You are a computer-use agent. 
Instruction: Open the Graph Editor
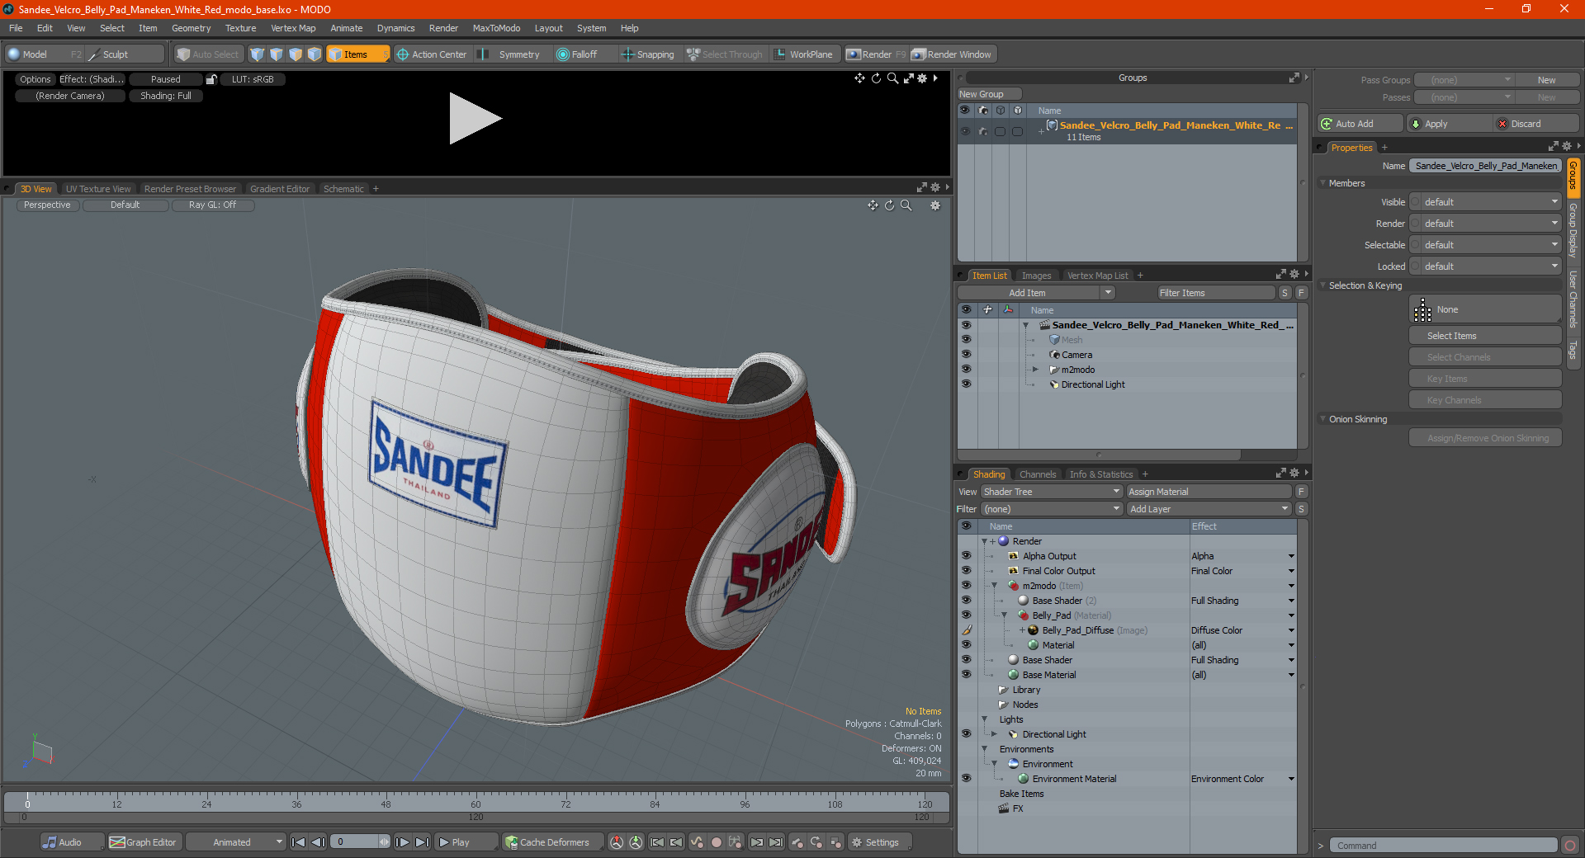coord(143,842)
